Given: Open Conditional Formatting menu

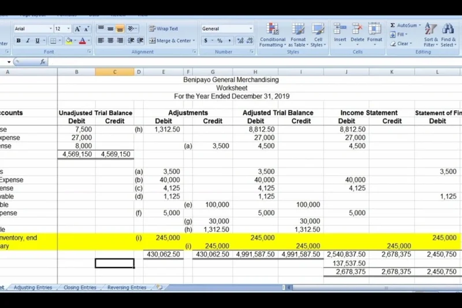Looking at the screenshot, I should (273, 35).
